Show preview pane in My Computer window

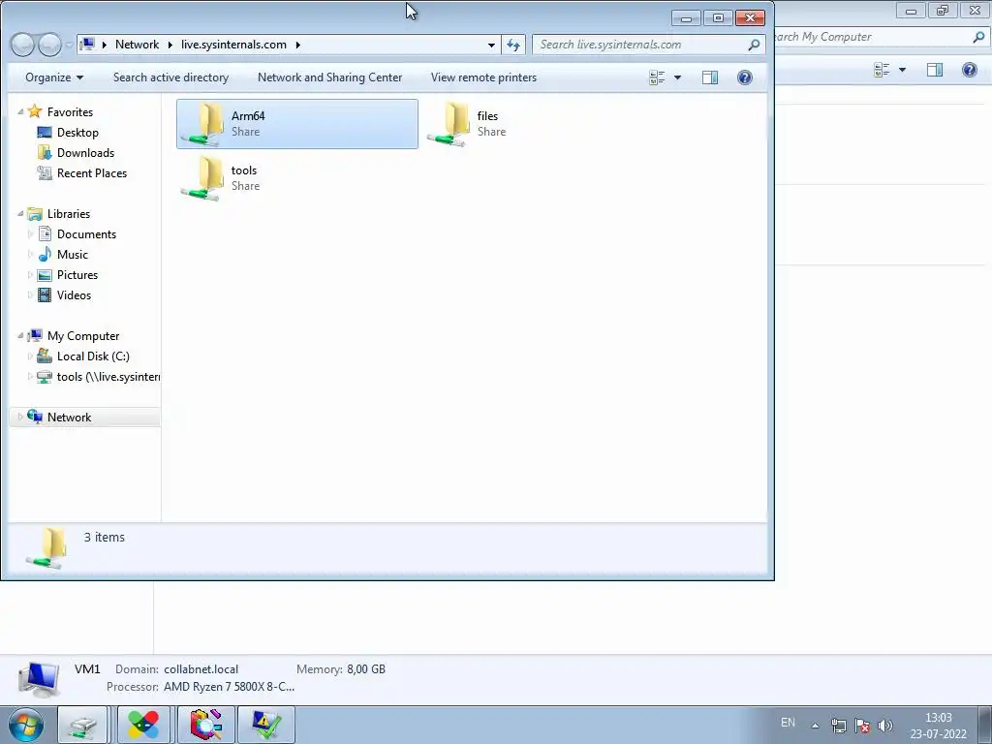(x=935, y=70)
